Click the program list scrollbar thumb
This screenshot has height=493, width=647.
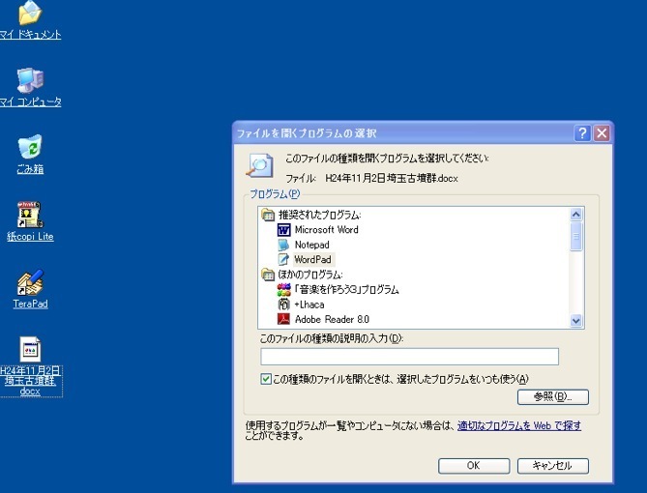[x=576, y=236]
